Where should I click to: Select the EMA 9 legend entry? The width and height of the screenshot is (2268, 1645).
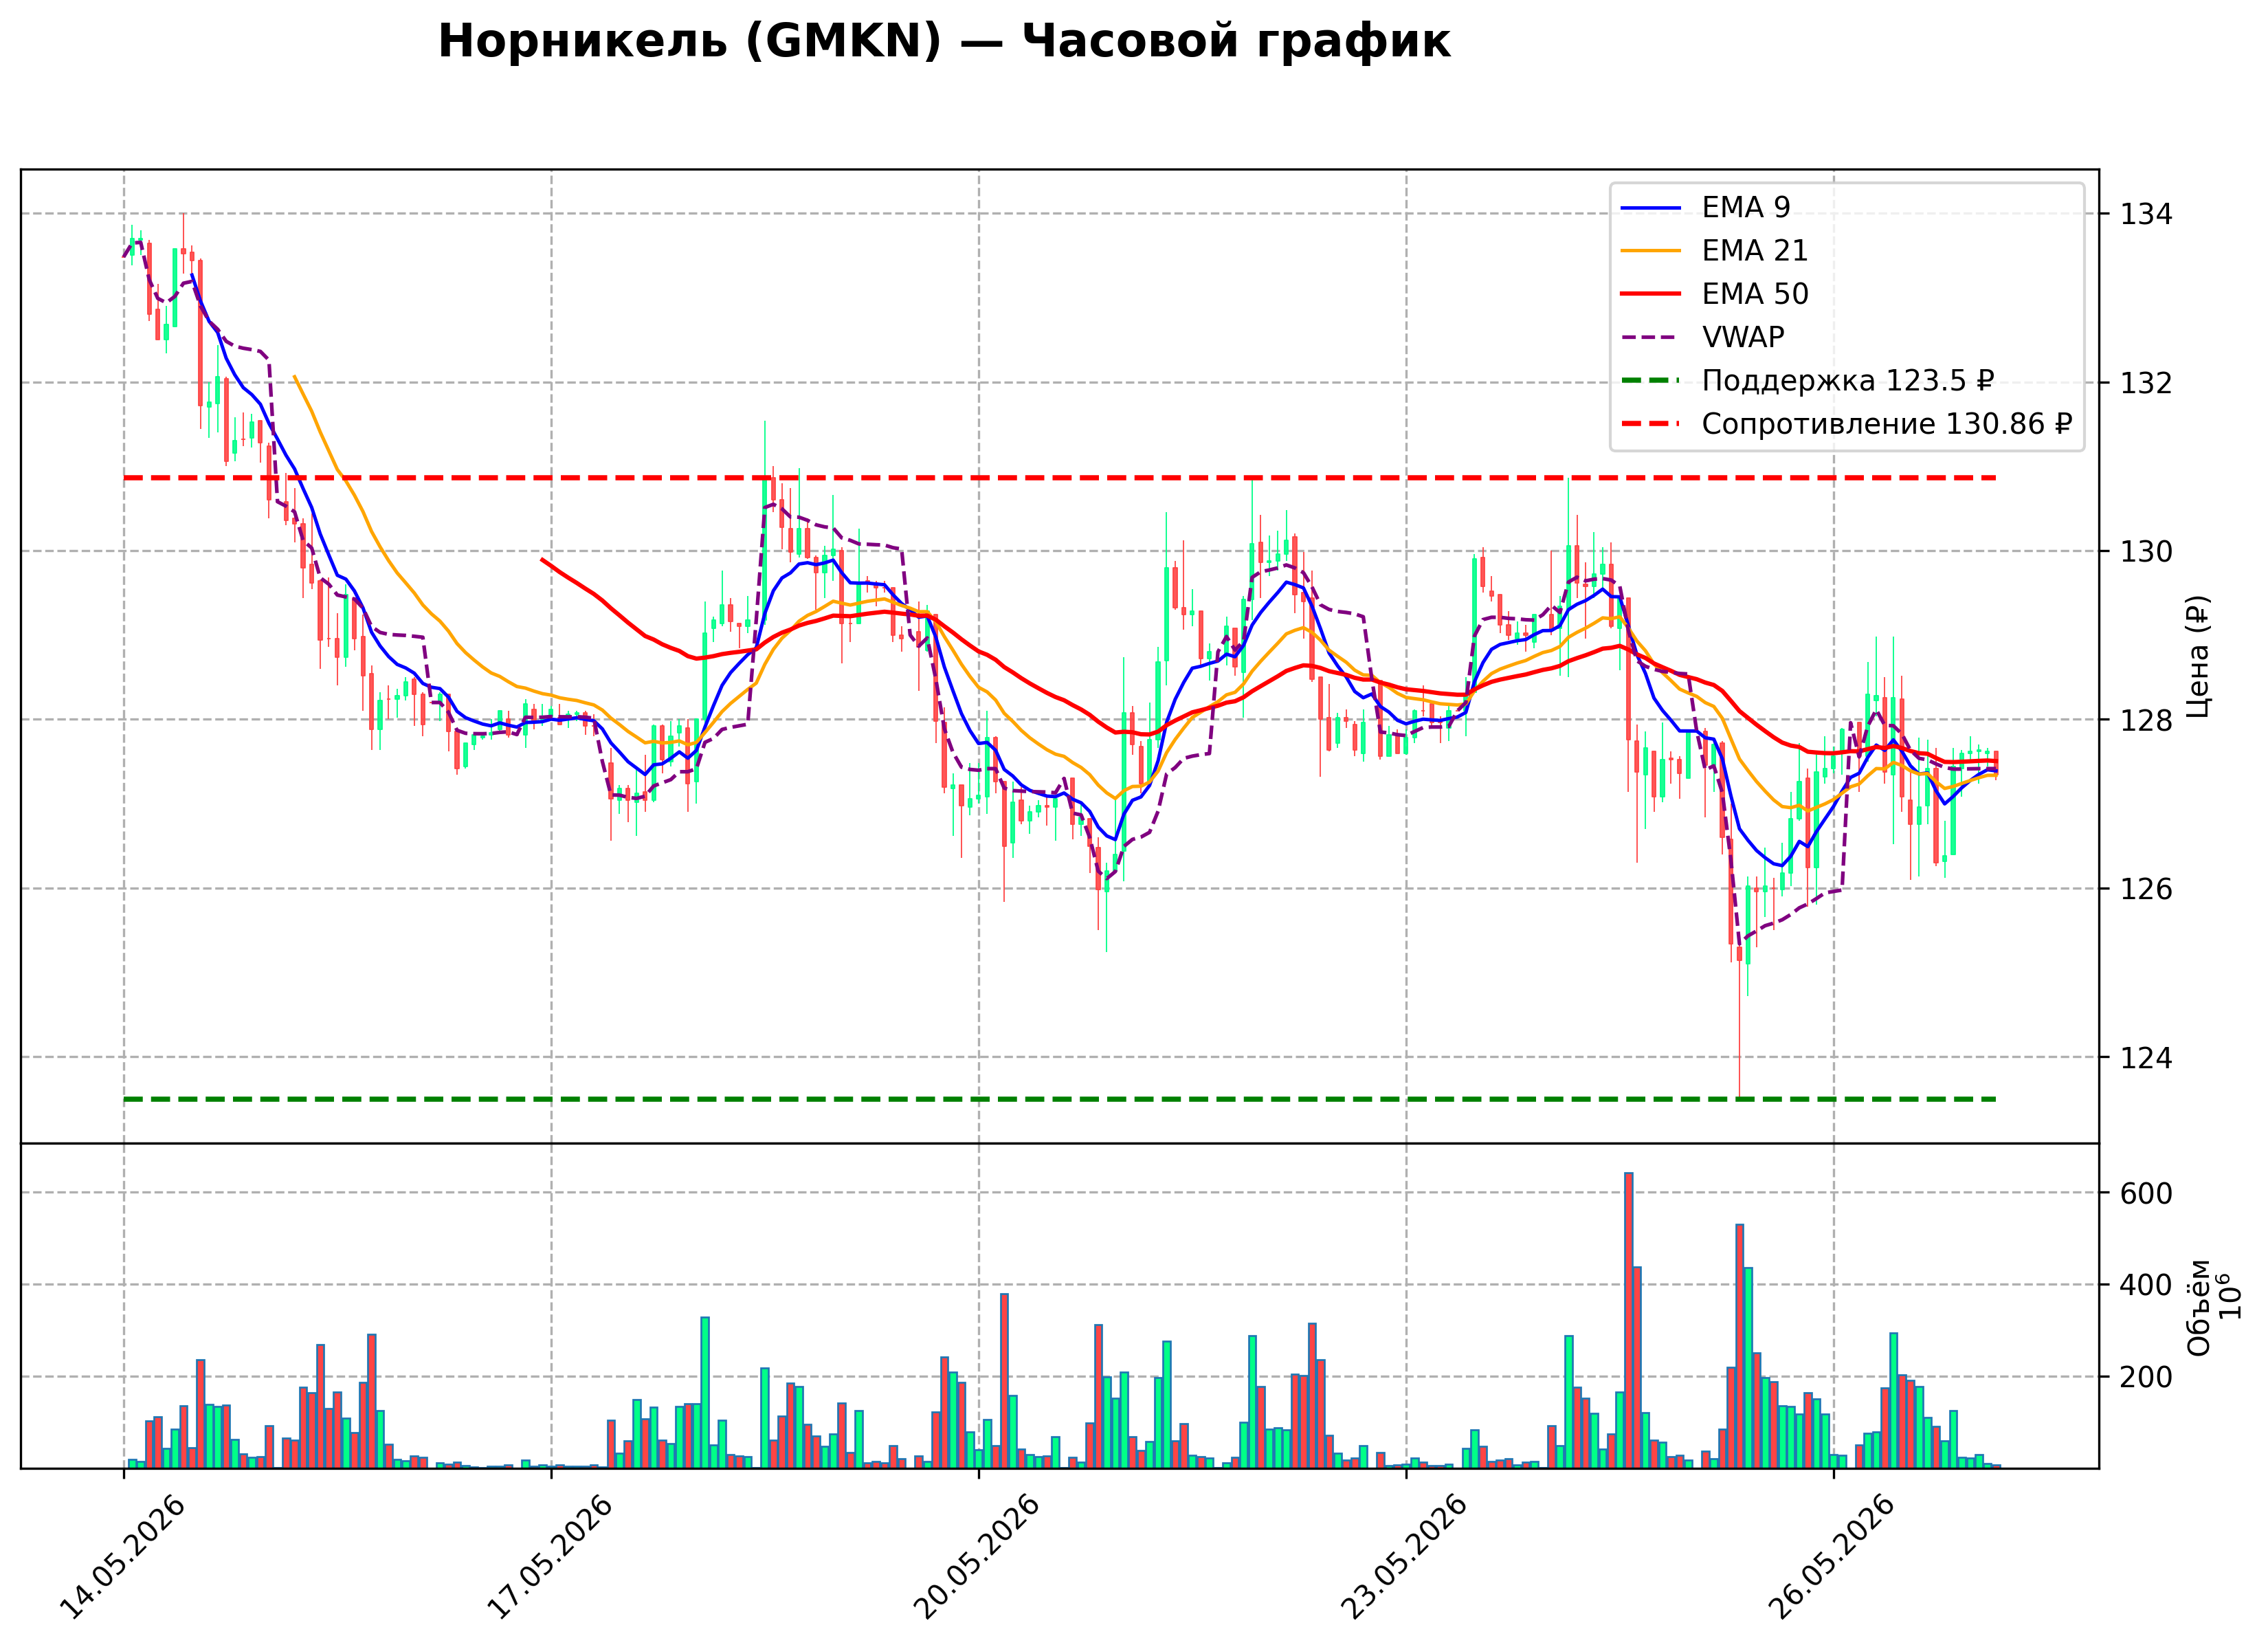tap(1706, 207)
